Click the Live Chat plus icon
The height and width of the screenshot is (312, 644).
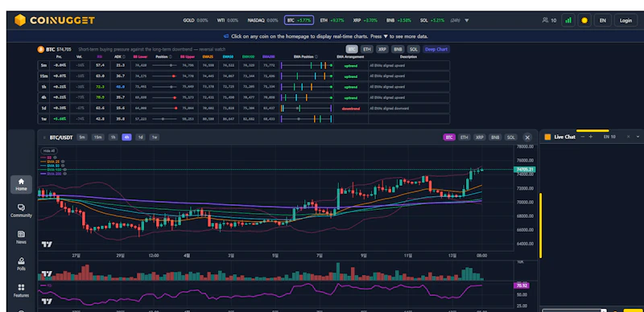tap(591, 137)
